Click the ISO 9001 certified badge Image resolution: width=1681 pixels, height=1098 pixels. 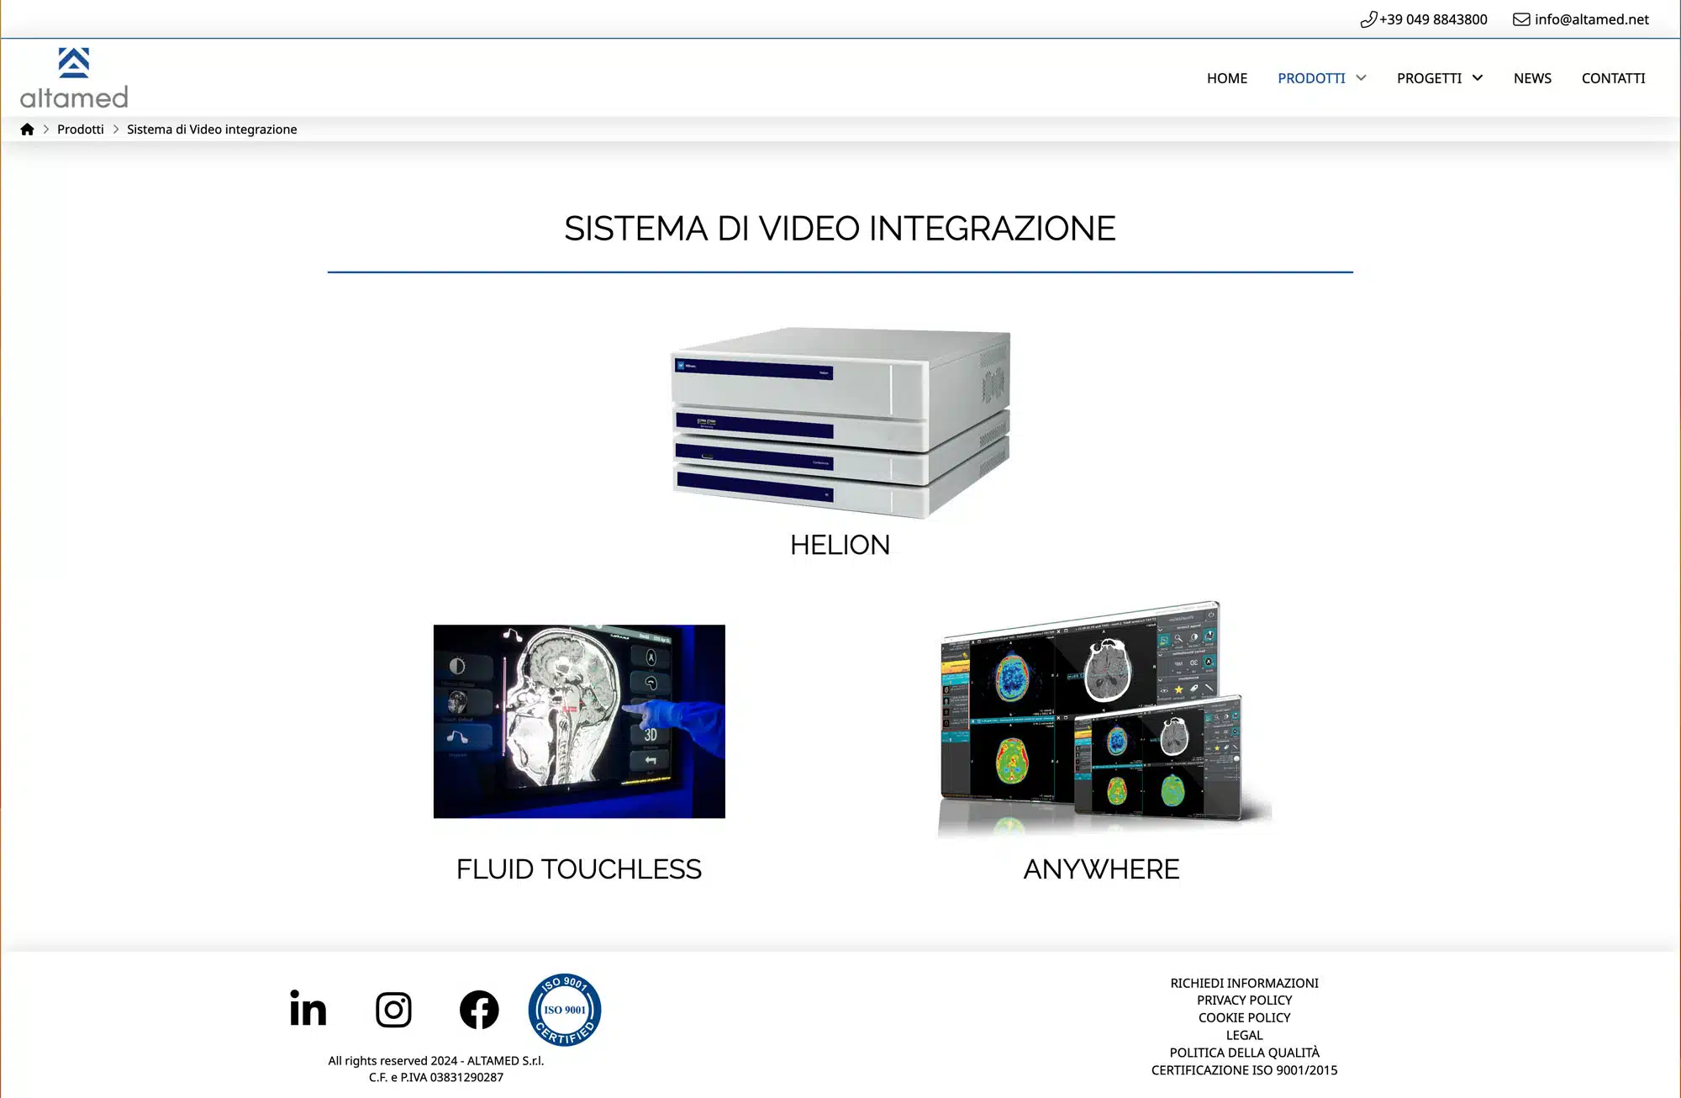(x=565, y=1010)
